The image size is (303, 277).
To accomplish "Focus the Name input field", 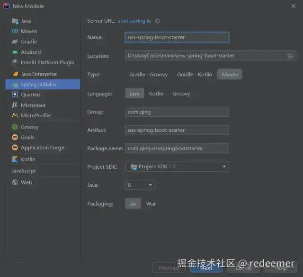I will (177, 37).
